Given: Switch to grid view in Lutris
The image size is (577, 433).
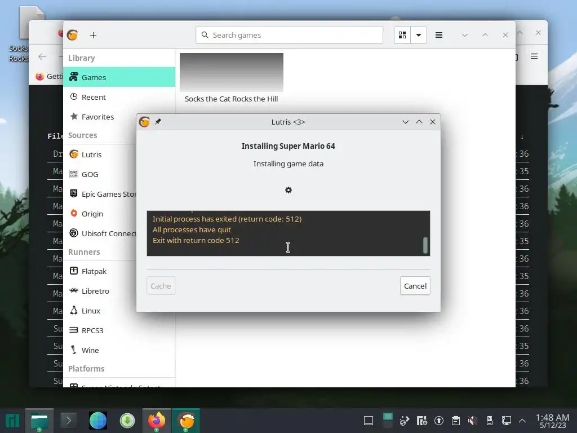Looking at the screenshot, I should [402, 35].
